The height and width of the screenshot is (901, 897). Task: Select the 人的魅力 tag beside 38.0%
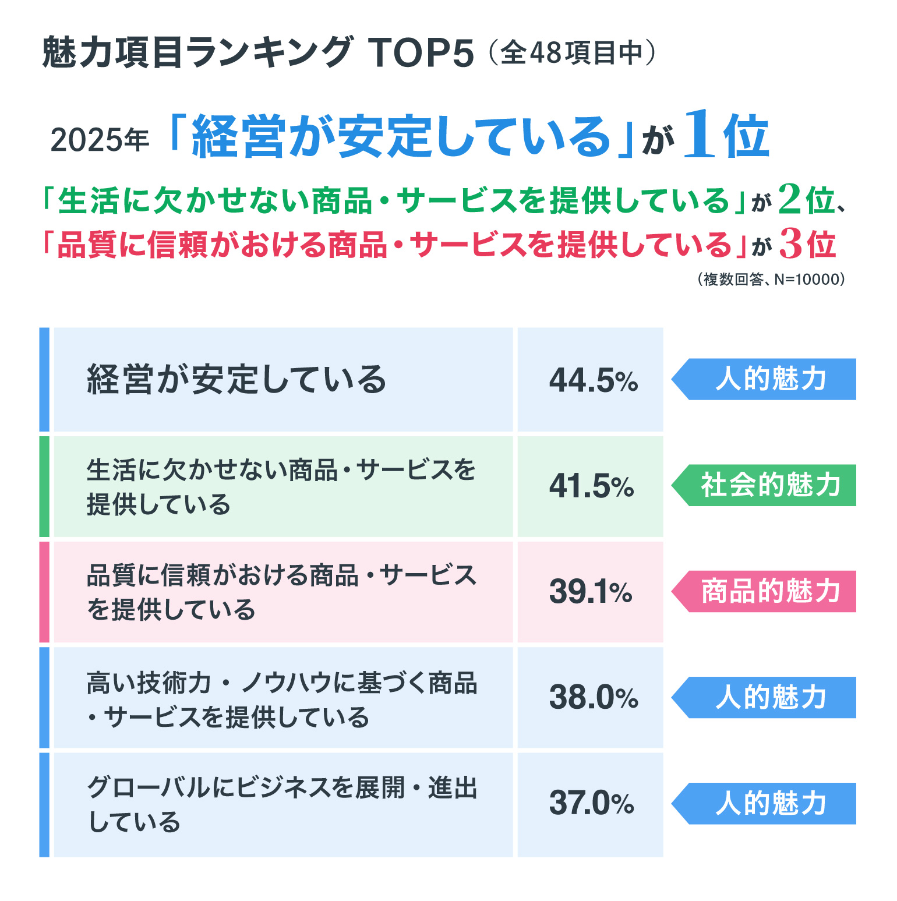coord(765,697)
